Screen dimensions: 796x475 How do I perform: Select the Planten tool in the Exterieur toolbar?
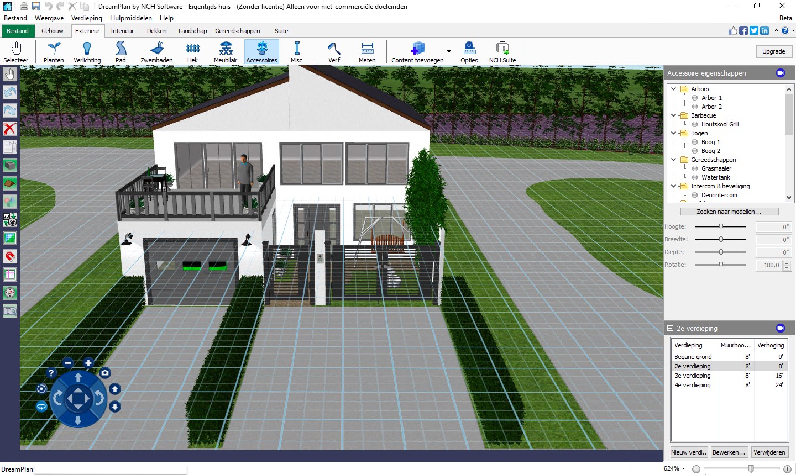(x=53, y=51)
